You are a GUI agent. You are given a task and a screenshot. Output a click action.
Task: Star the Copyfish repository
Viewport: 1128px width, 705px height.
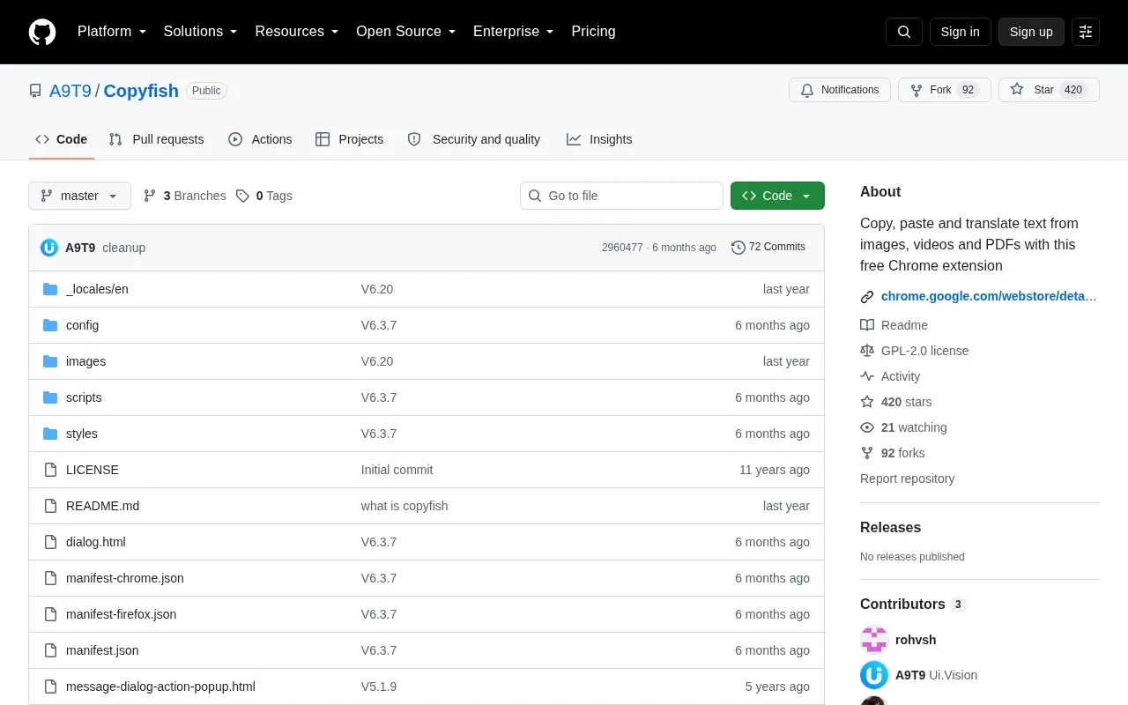[x=1049, y=90]
